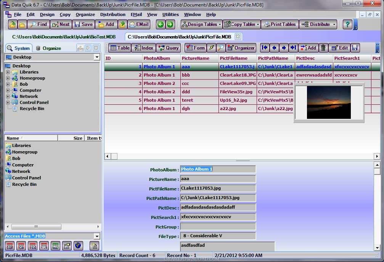This screenshot has width=384, height=262.
Task: Open the Design Tables dropdown
Action: (x=220, y=24)
